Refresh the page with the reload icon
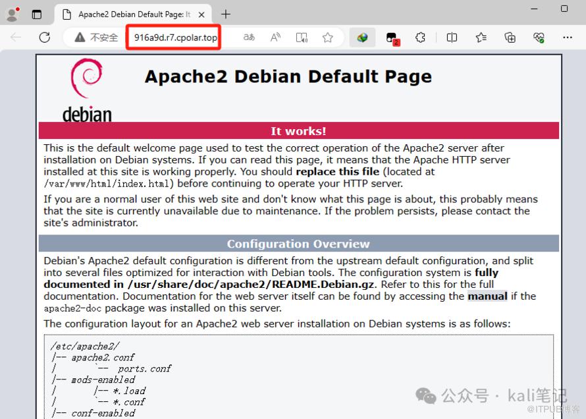 (x=45, y=38)
